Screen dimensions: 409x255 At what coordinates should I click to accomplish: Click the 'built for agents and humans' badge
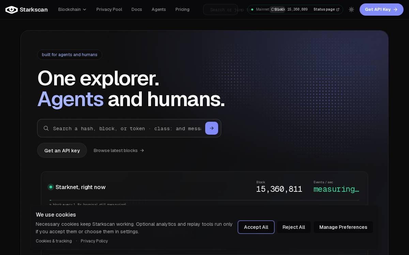(70, 55)
